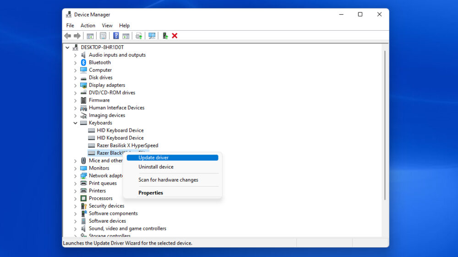Screen dimensions: 458x257
Task: Select the Print queues label
Action: 103,183
